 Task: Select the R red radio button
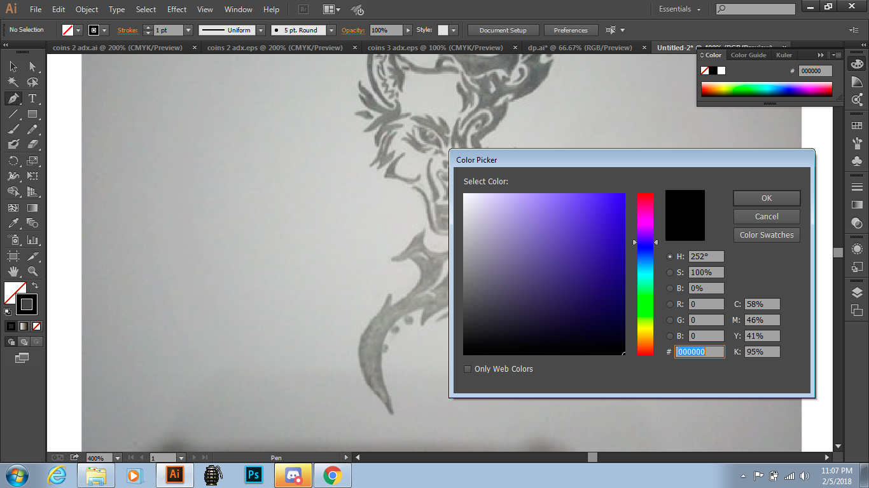[x=669, y=304]
